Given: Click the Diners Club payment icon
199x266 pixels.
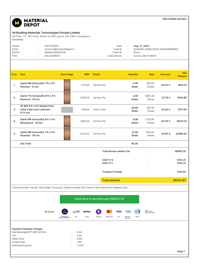Looking at the screenshot, I should coord(137,211).
